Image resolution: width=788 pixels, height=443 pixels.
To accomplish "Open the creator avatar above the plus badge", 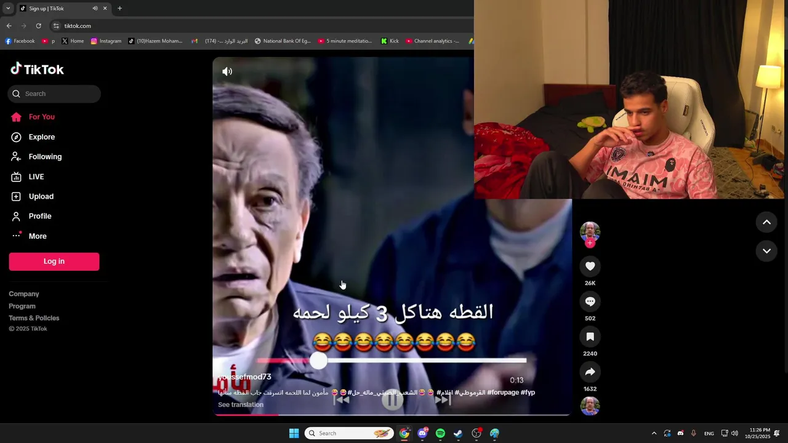I will (x=590, y=231).
